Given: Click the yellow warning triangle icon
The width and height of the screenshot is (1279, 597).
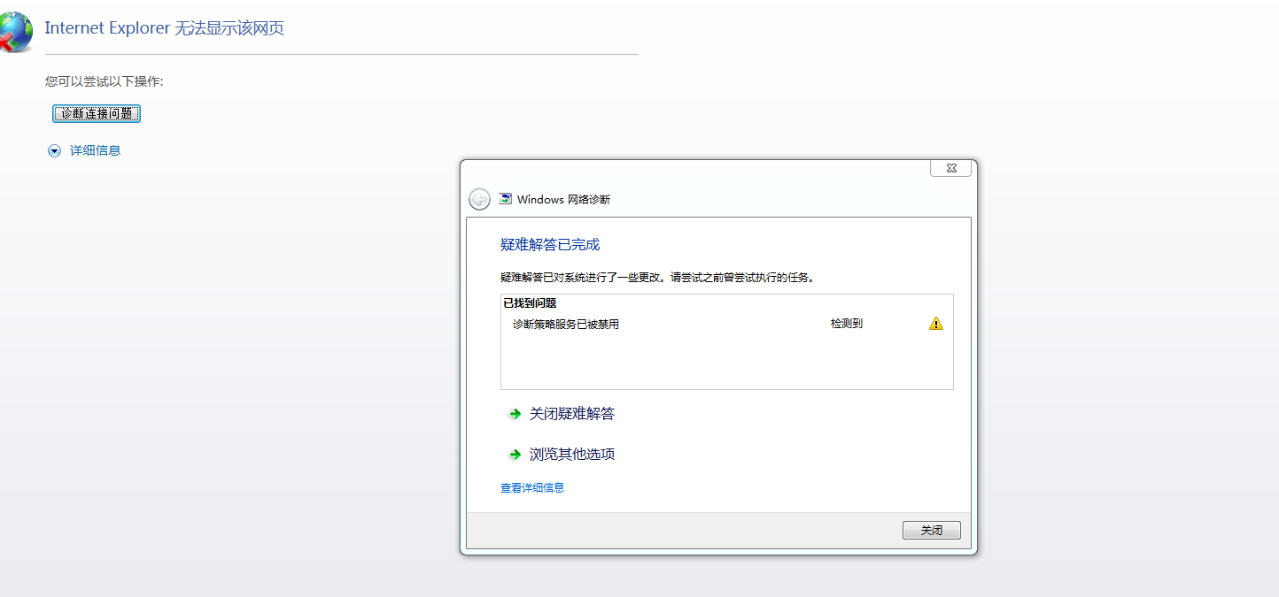Looking at the screenshot, I should coord(935,324).
